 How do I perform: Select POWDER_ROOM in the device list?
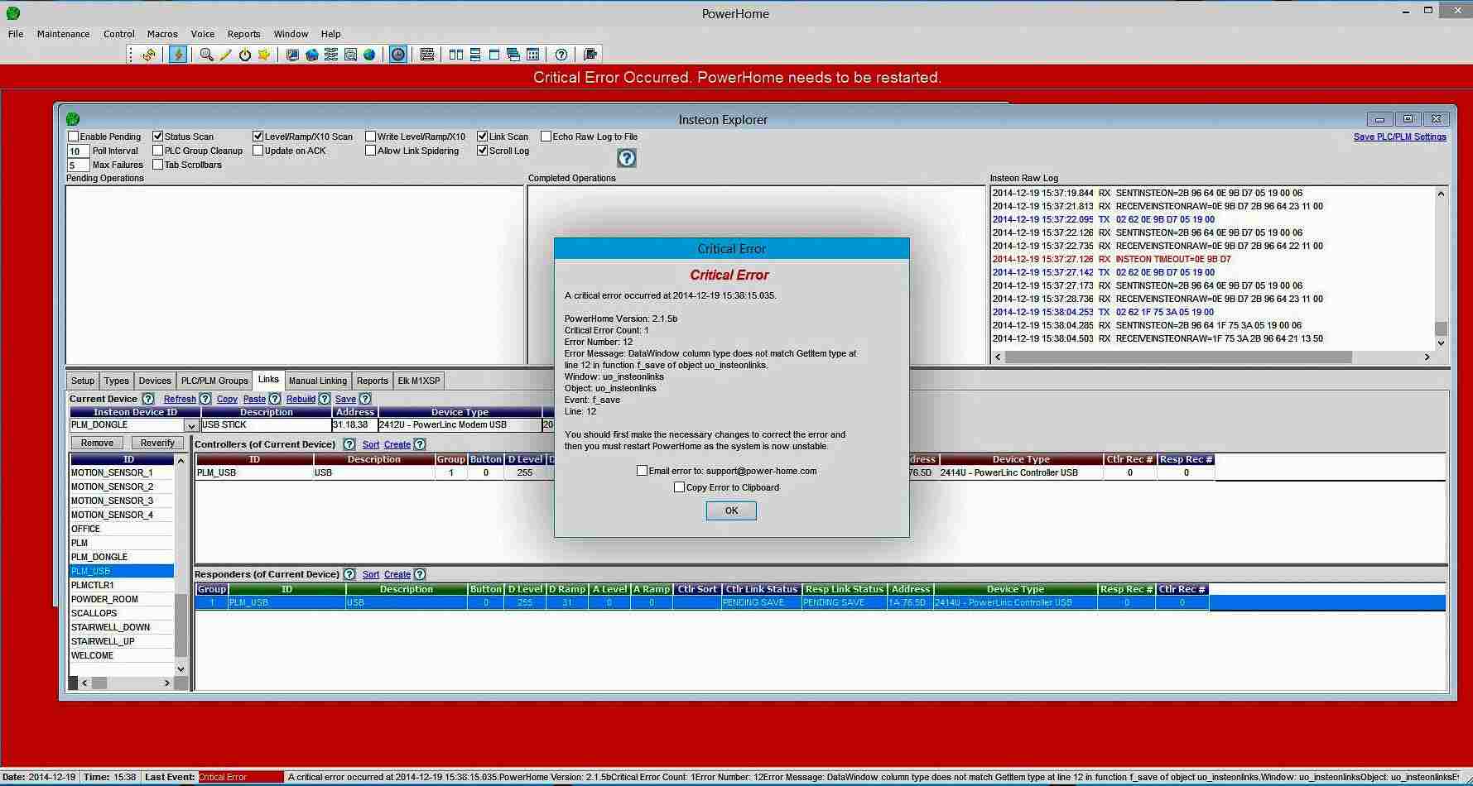point(122,599)
